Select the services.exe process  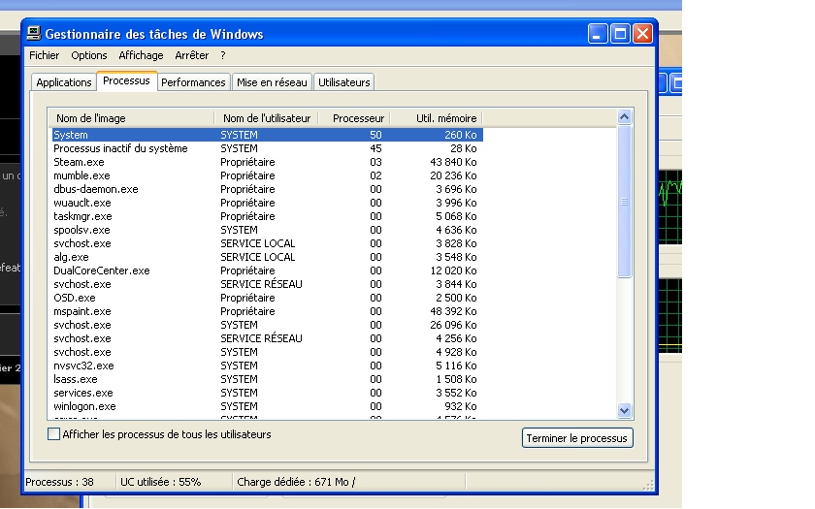pos(268,393)
